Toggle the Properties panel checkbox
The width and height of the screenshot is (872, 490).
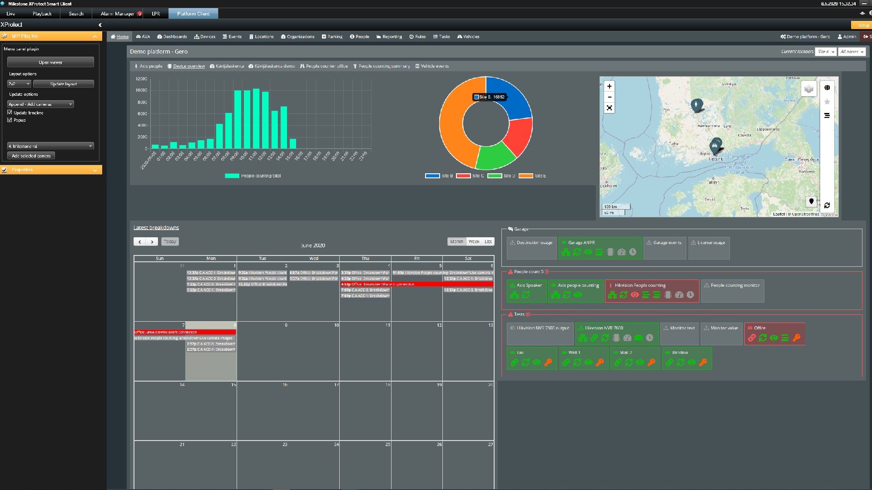click(5, 170)
